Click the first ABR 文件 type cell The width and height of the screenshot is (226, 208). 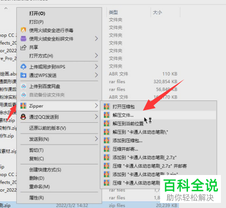tap(119, 74)
